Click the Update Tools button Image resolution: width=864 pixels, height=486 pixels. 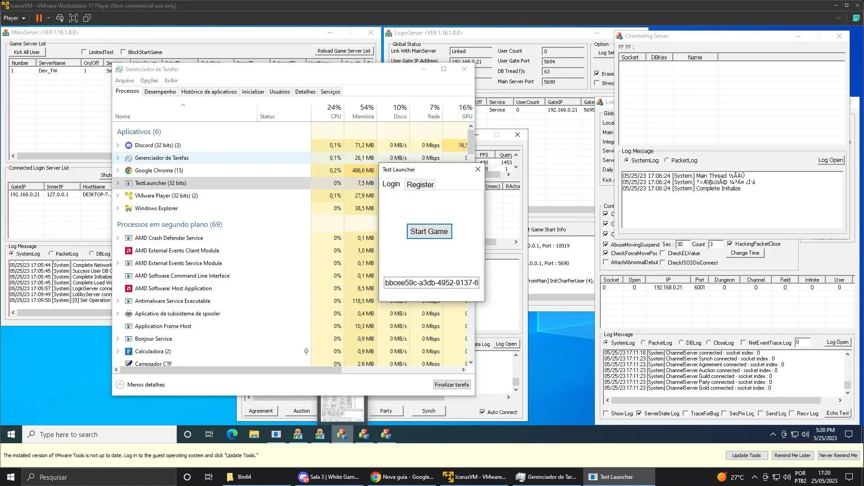(x=746, y=455)
